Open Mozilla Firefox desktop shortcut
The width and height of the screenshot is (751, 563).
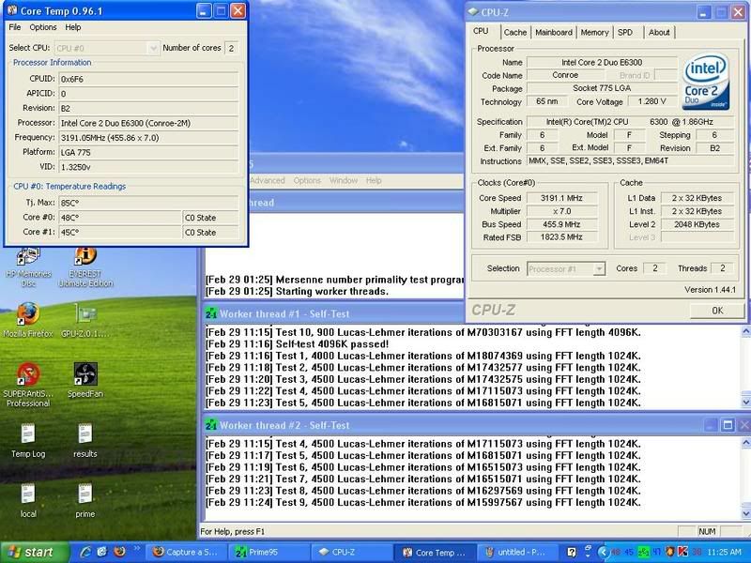click(x=28, y=320)
